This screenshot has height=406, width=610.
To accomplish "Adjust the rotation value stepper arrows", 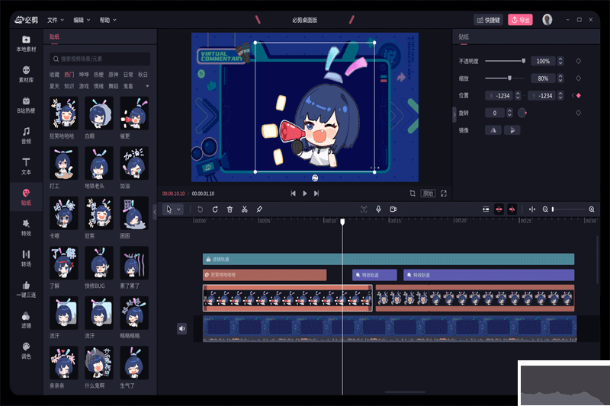I will tap(509, 113).
